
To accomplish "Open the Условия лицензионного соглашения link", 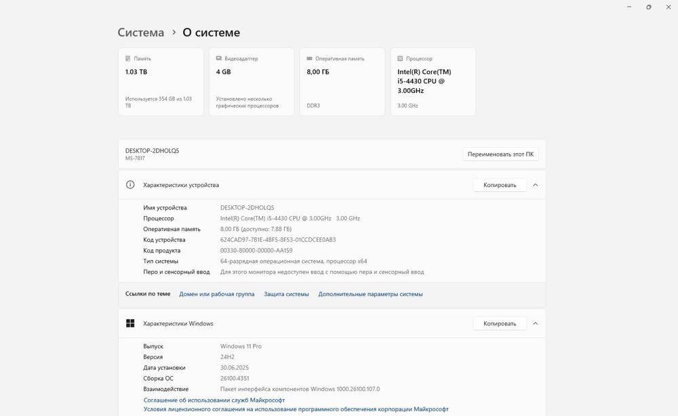I will 296,409.
